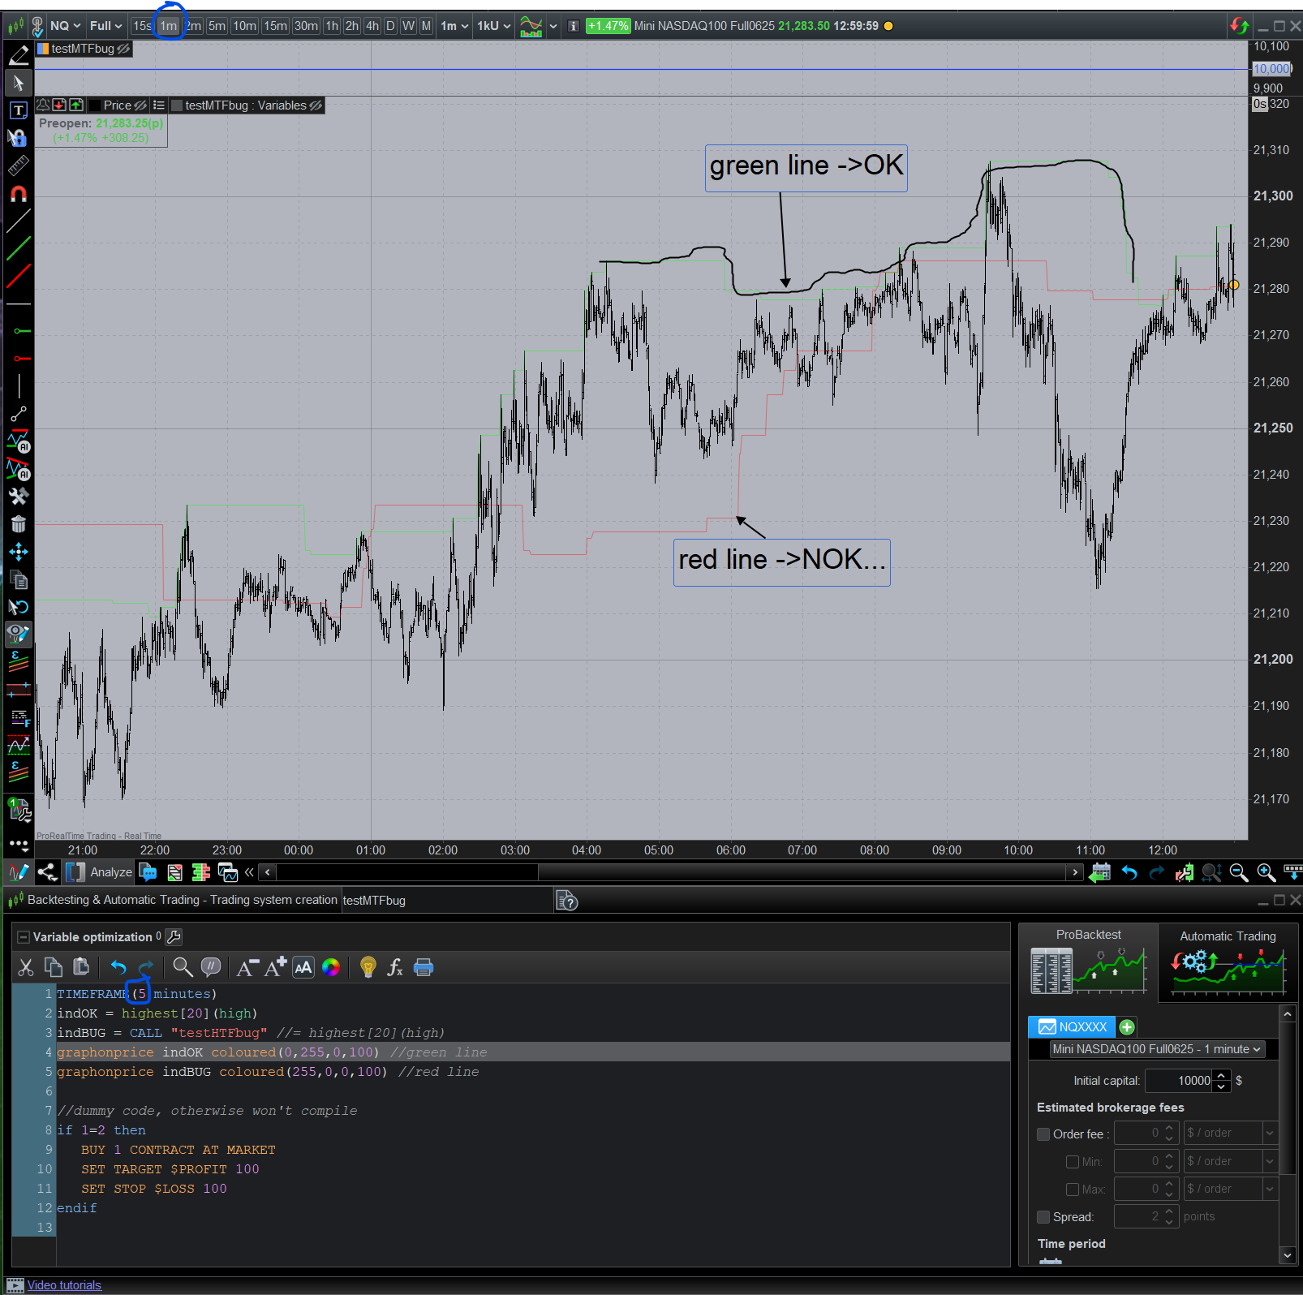This screenshot has height=1295, width=1303.
Task: Select the 4h timeframe button
Action: [372, 26]
